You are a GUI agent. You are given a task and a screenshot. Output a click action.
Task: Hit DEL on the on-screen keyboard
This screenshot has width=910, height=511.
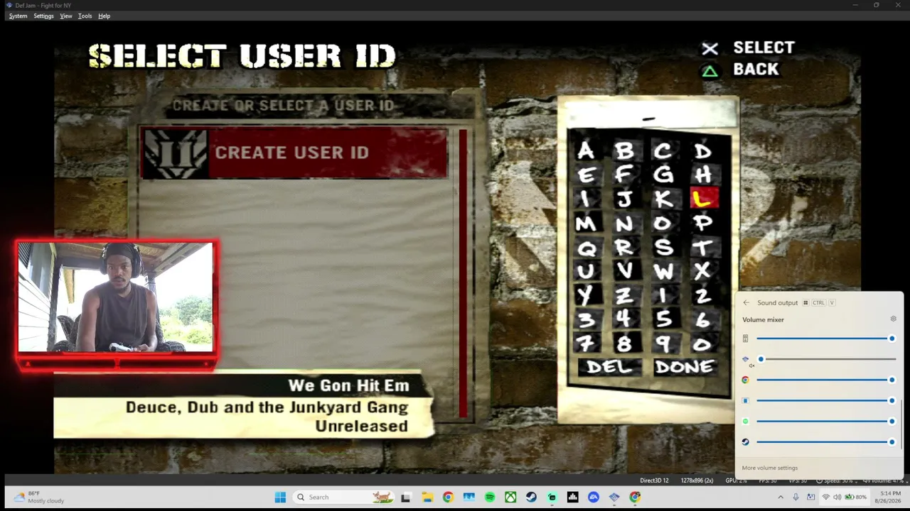(609, 366)
